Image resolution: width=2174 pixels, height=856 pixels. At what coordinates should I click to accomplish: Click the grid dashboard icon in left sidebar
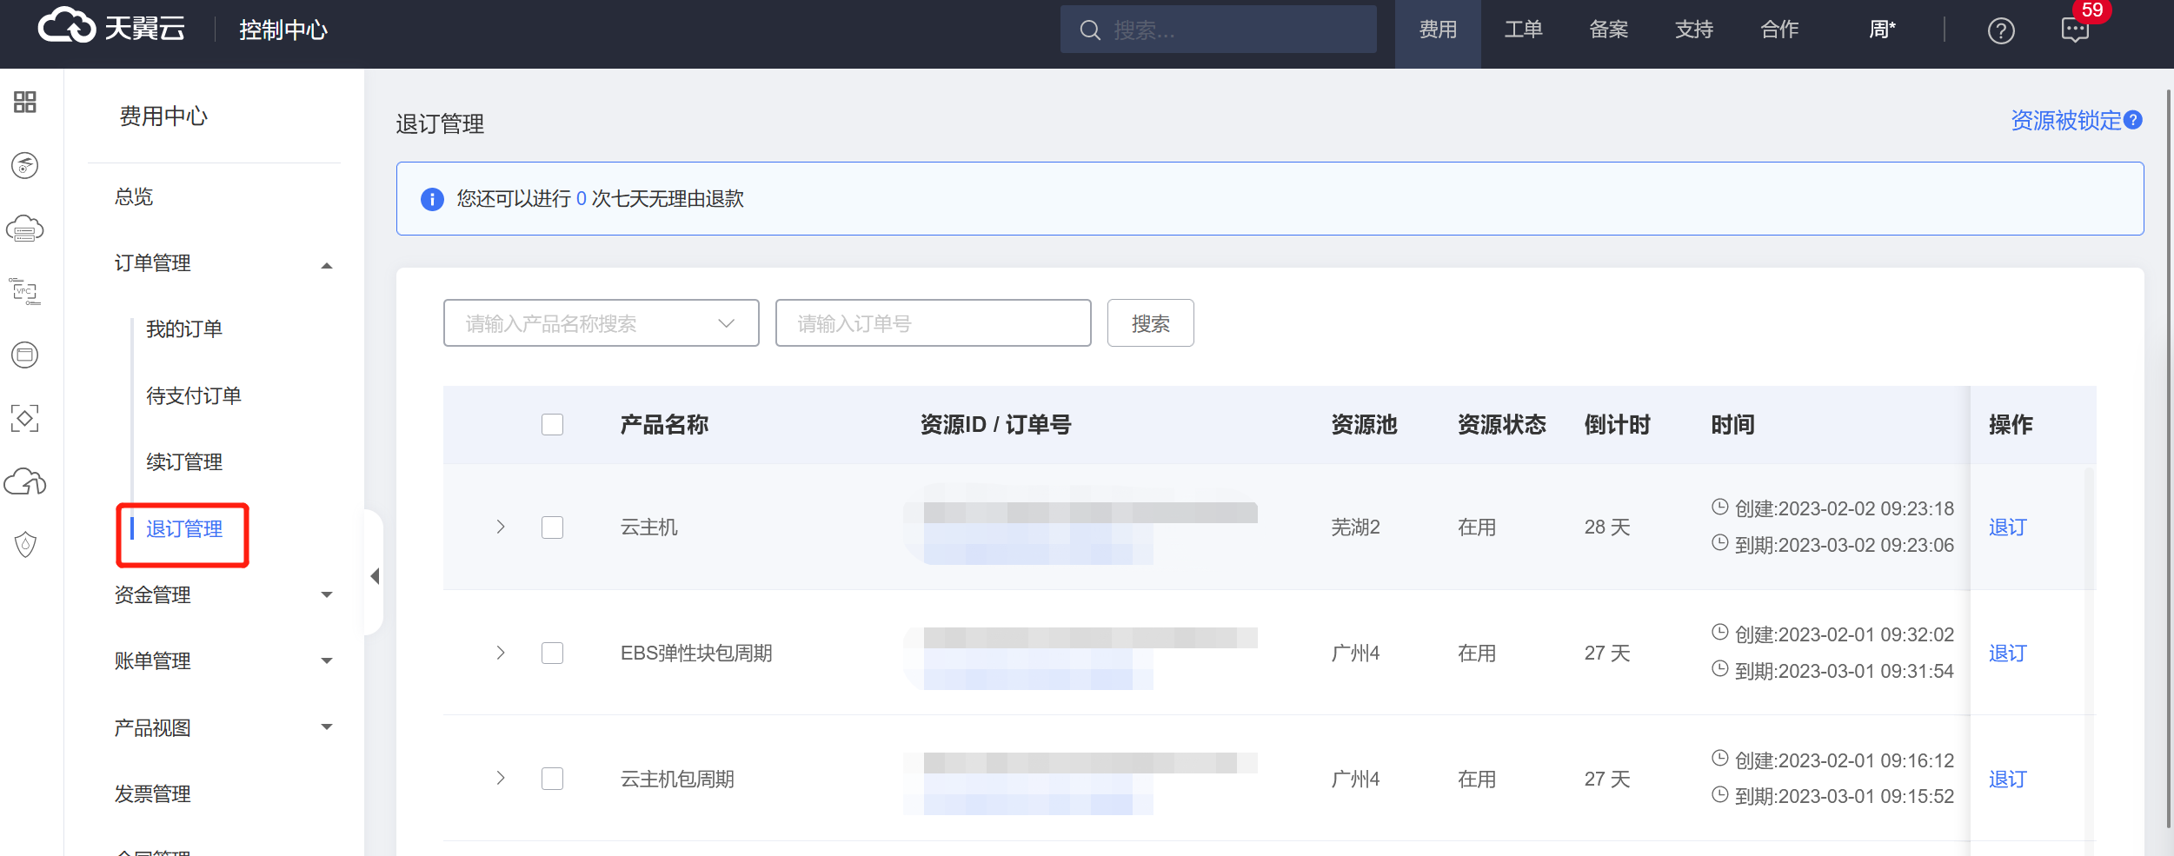click(25, 103)
